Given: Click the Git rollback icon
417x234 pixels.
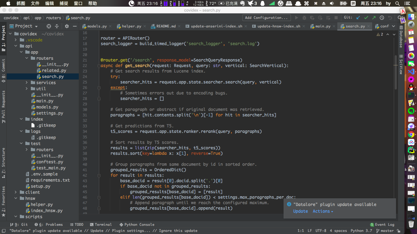Looking at the screenshot, I should (390, 18).
